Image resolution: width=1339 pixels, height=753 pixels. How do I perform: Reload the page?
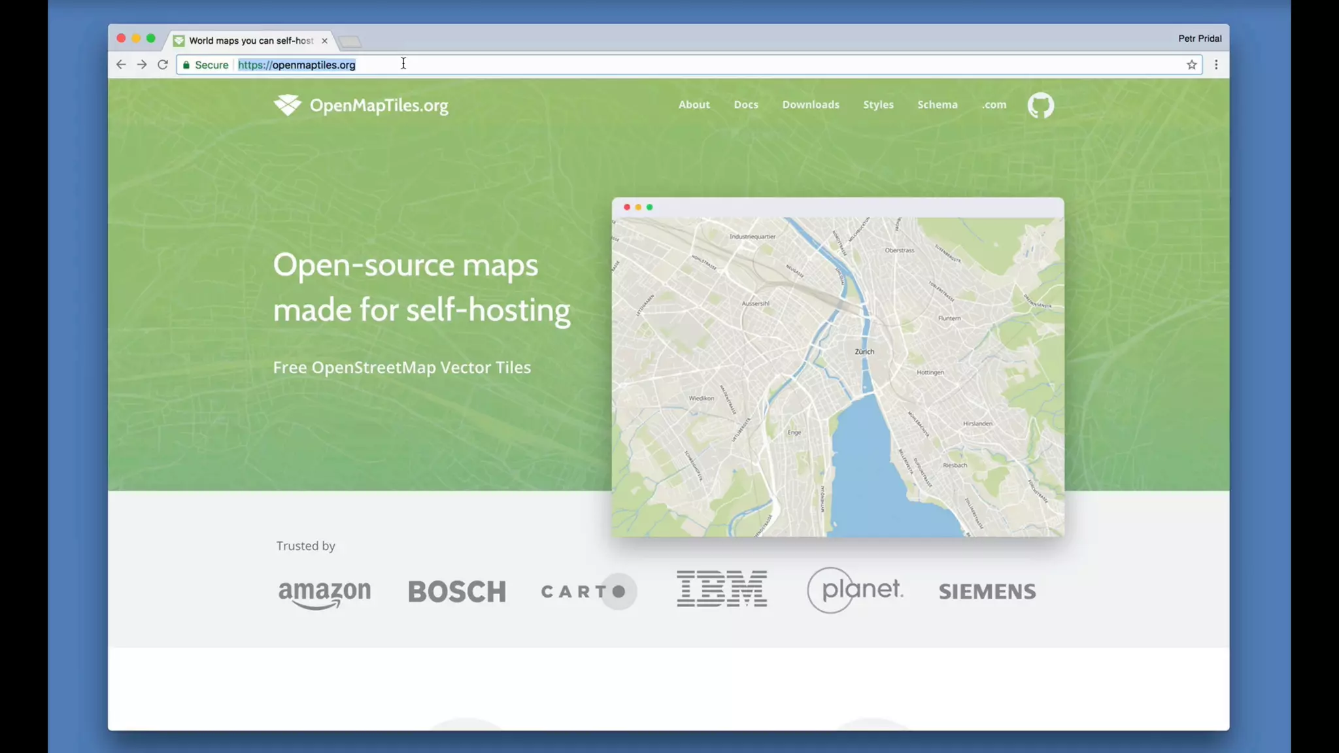163,65
